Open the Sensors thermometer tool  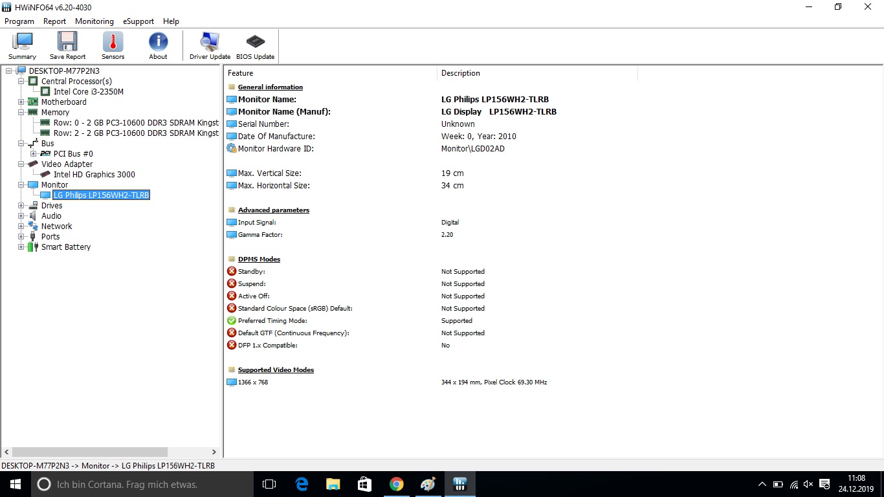(113, 46)
